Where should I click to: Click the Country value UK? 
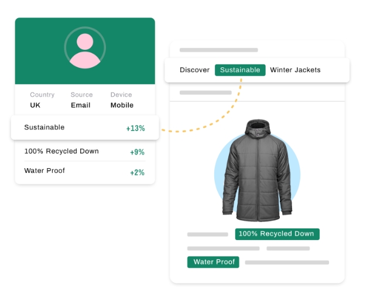coord(35,105)
